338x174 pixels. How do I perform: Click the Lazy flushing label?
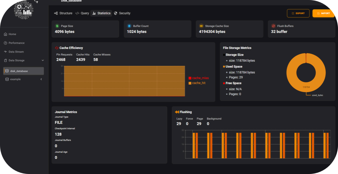(x=179, y=119)
